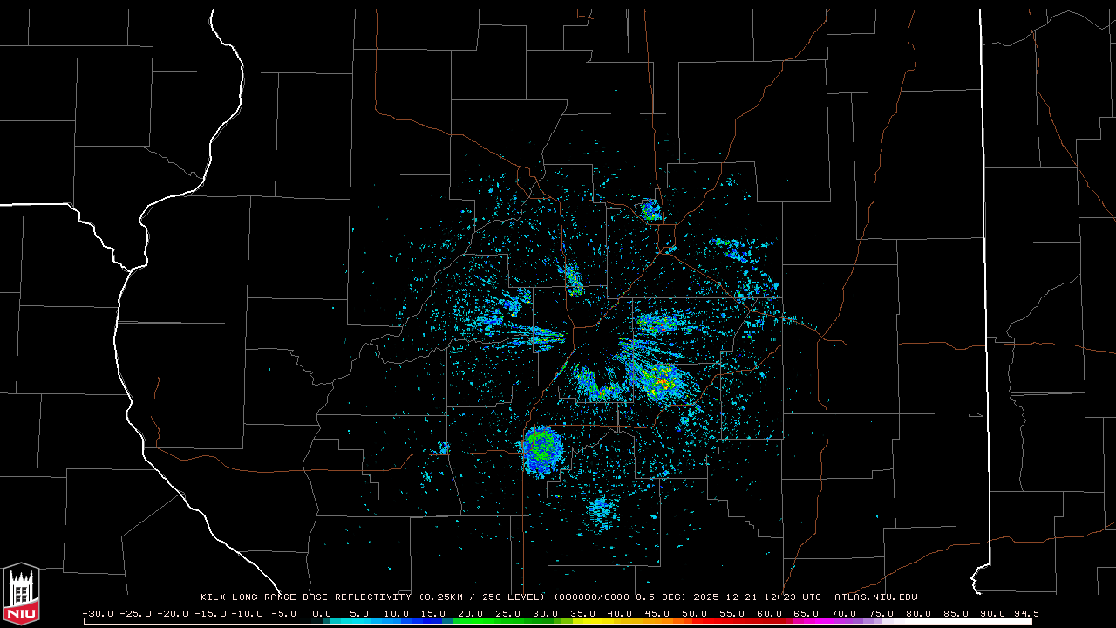
Task: Click the 35.0 value on the scale
Action: (x=583, y=613)
